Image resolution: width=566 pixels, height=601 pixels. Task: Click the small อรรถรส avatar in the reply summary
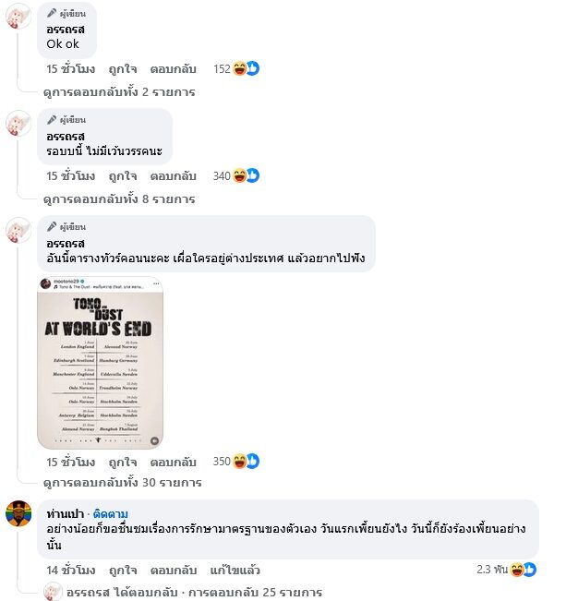[x=52, y=592]
